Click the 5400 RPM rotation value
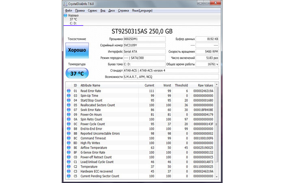The image size is (284, 183). click(x=207, y=52)
